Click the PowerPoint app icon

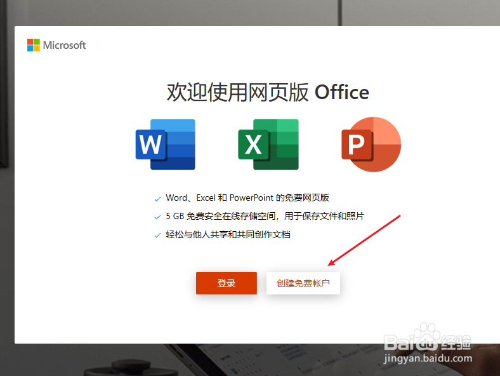pos(371,144)
